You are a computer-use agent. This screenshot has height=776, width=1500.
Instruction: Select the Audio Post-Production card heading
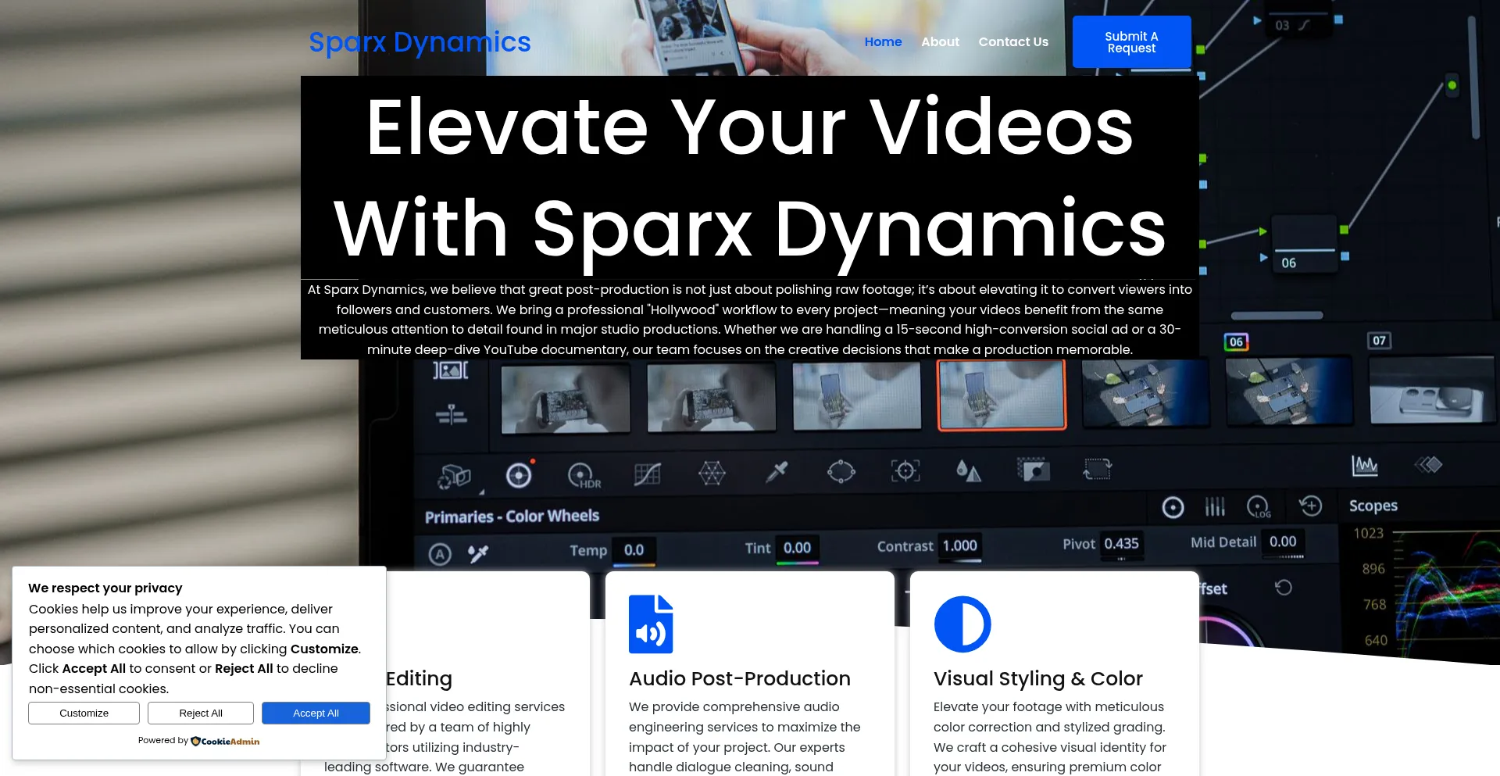click(739, 678)
